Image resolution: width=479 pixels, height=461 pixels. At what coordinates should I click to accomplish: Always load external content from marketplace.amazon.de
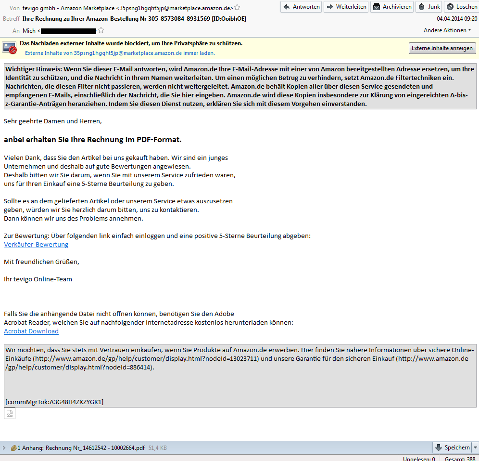[120, 53]
